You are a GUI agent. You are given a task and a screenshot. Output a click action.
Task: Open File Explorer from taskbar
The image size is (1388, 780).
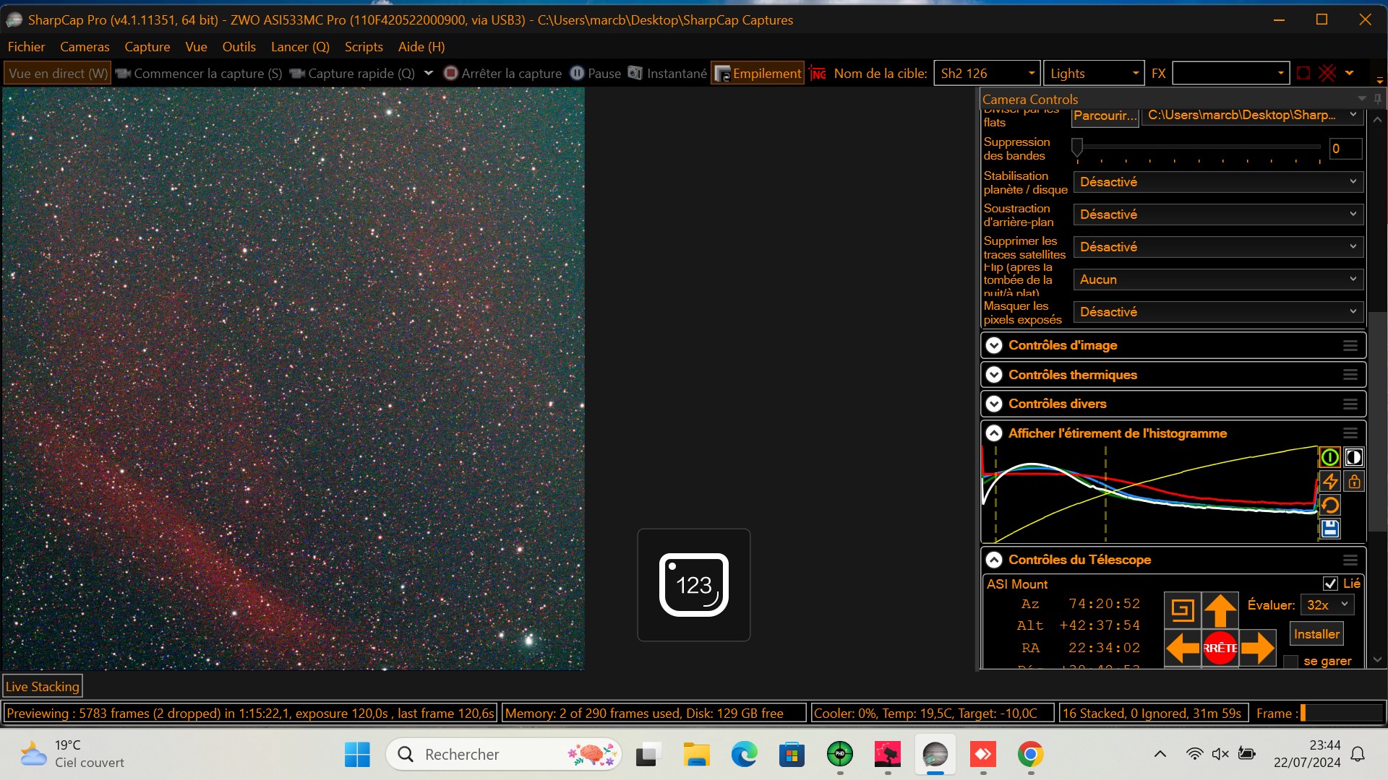(x=696, y=755)
